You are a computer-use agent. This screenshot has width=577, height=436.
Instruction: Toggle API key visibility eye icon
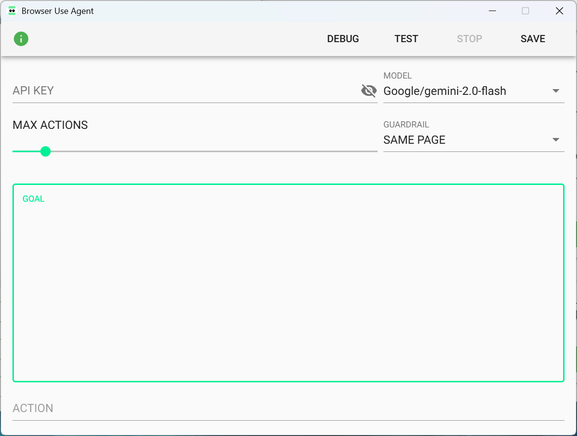coord(369,91)
